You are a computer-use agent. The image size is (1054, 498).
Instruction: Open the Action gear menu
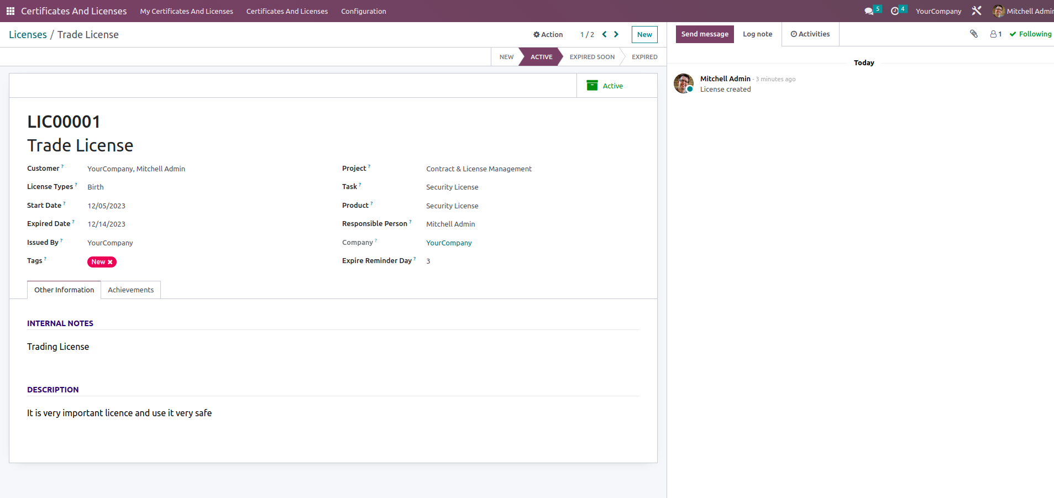coord(548,34)
